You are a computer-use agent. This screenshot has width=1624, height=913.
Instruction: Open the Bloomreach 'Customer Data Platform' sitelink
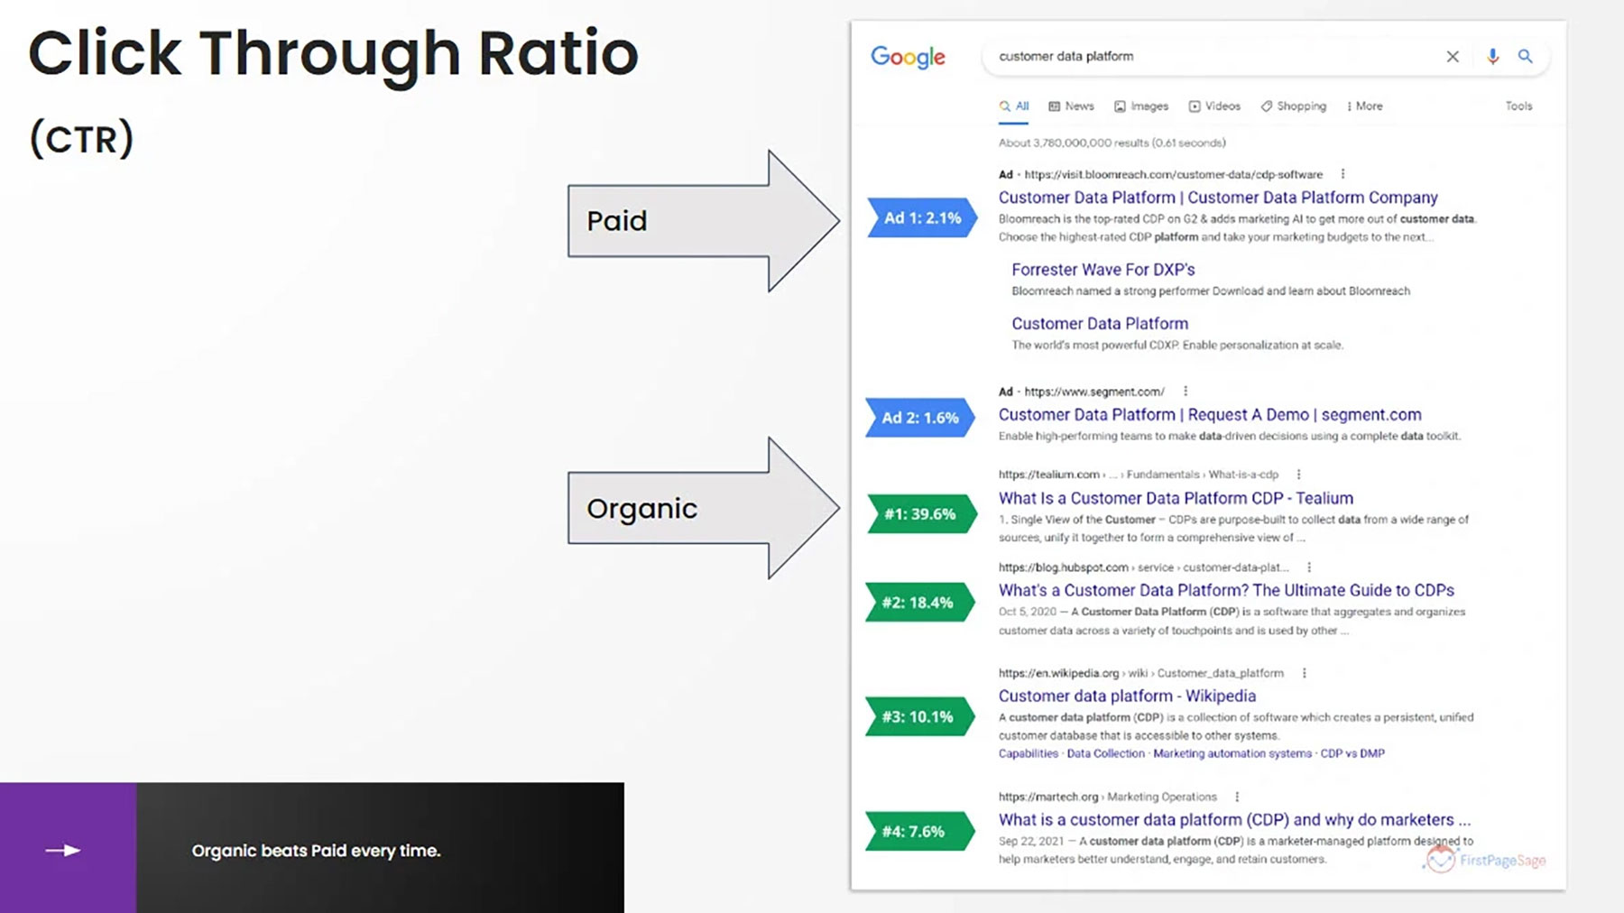[x=1100, y=324]
